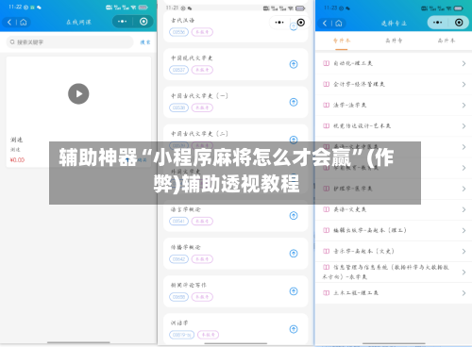Switch to the 专升本 tab

coord(342,41)
